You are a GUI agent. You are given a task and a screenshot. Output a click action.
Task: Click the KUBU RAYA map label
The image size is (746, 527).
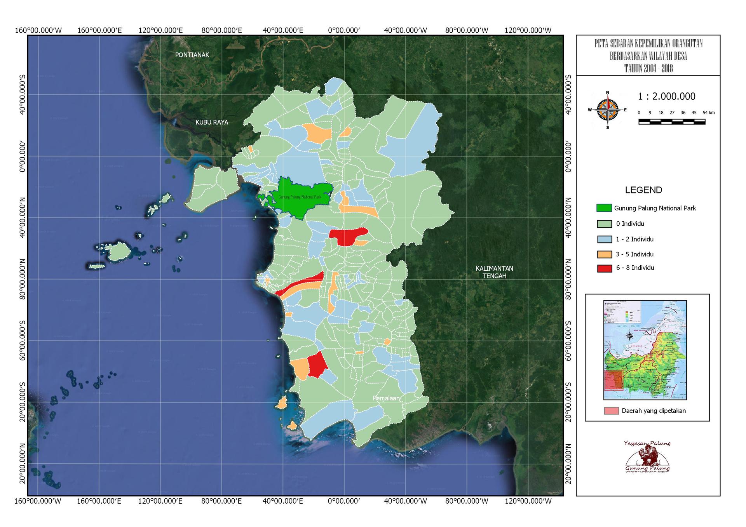(212, 122)
